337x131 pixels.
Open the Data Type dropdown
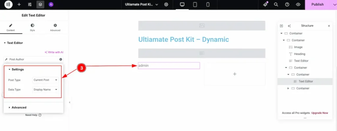pos(45,89)
